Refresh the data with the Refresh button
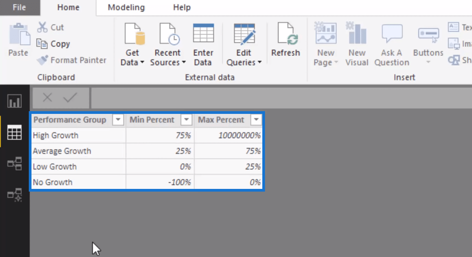 tap(285, 40)
